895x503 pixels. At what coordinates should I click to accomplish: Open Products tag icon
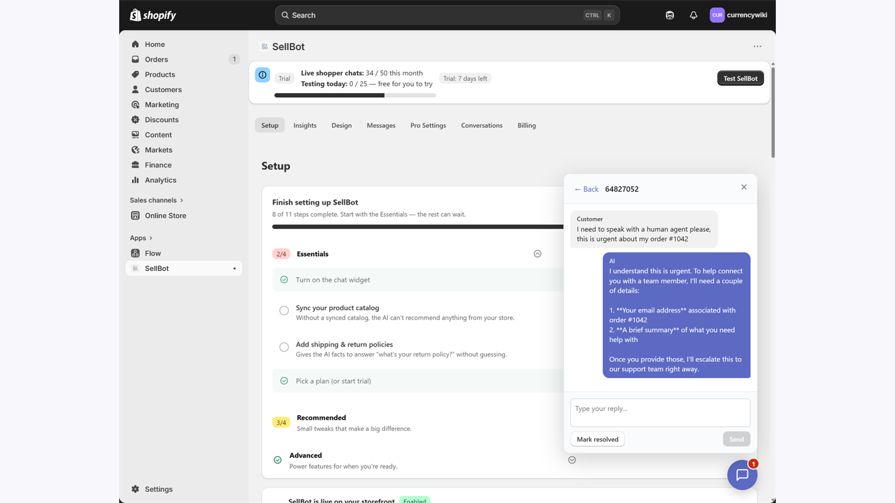coord(135,74)
